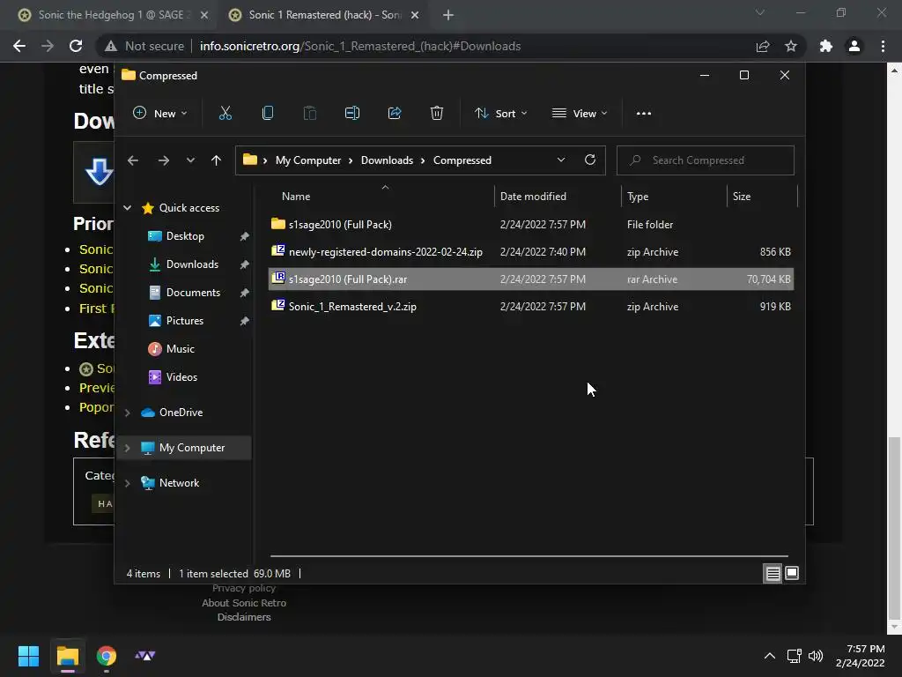Open Downloads in Quick access sidebar
Viewport: 902px width, 677px height.
tap(192, 264)
